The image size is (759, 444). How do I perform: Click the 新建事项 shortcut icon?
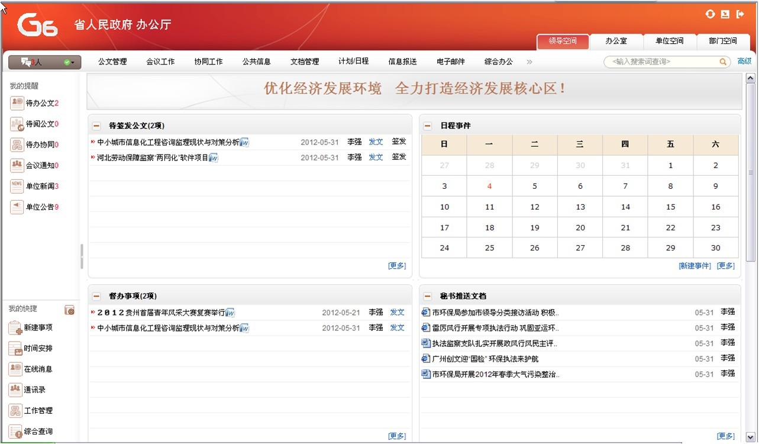(x=15, y=327)
